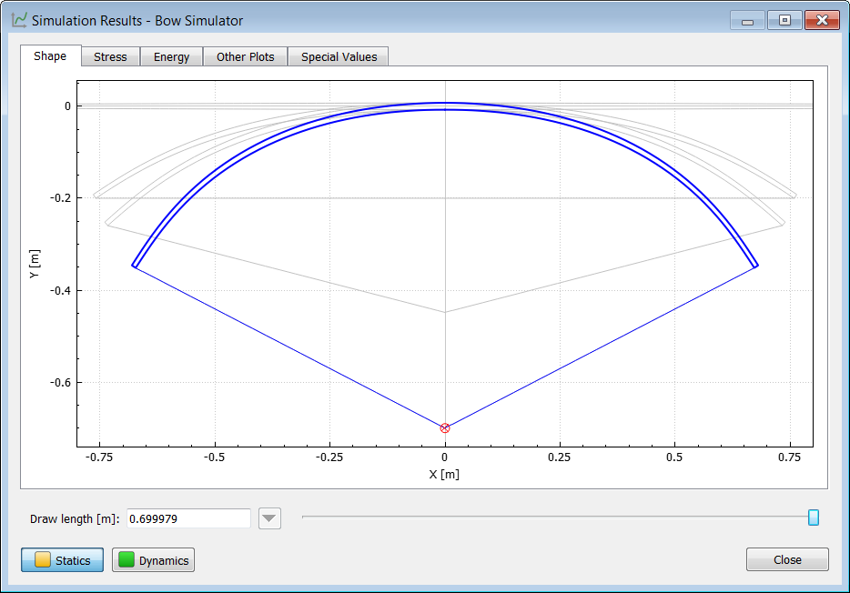Click the 0.25 X-axis tick label
Viewport: 850px width, 593px height.
tap(559, 457)
